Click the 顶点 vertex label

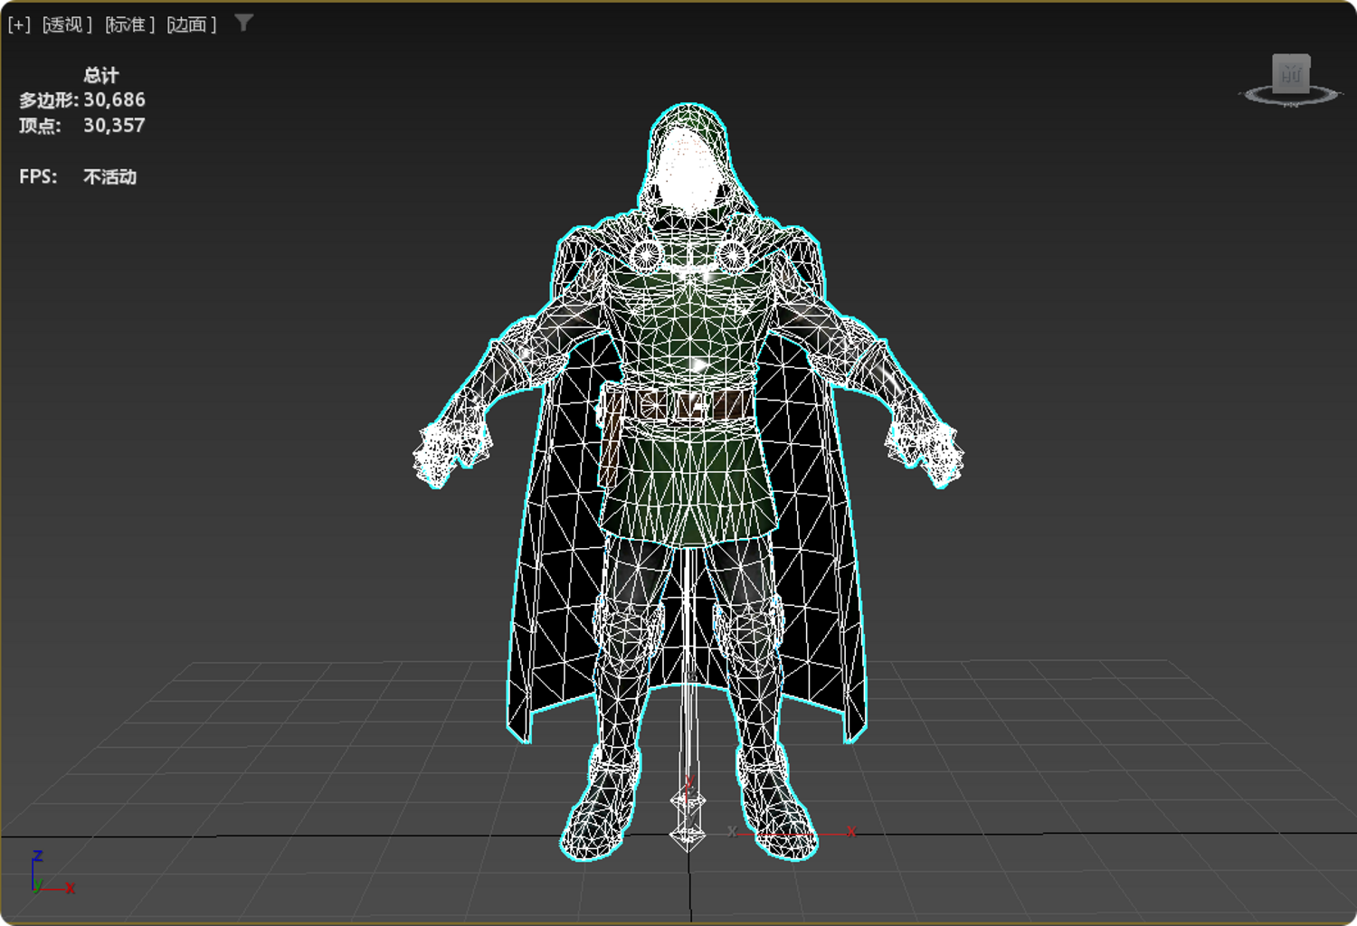tap(40, 126)
